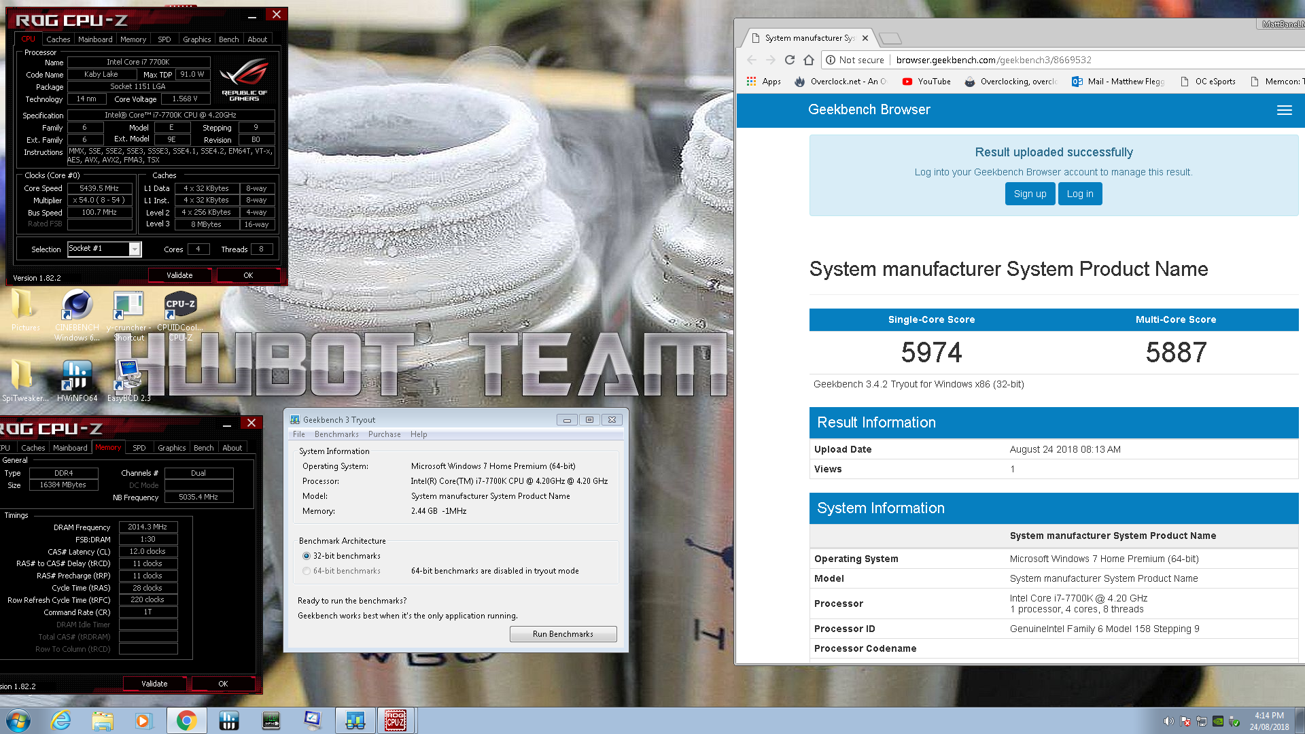Select the CPUIDCool CPU-Z desktop shortcut
Image resolution: width=1305 pixels, height=734 pixels.
181,316
